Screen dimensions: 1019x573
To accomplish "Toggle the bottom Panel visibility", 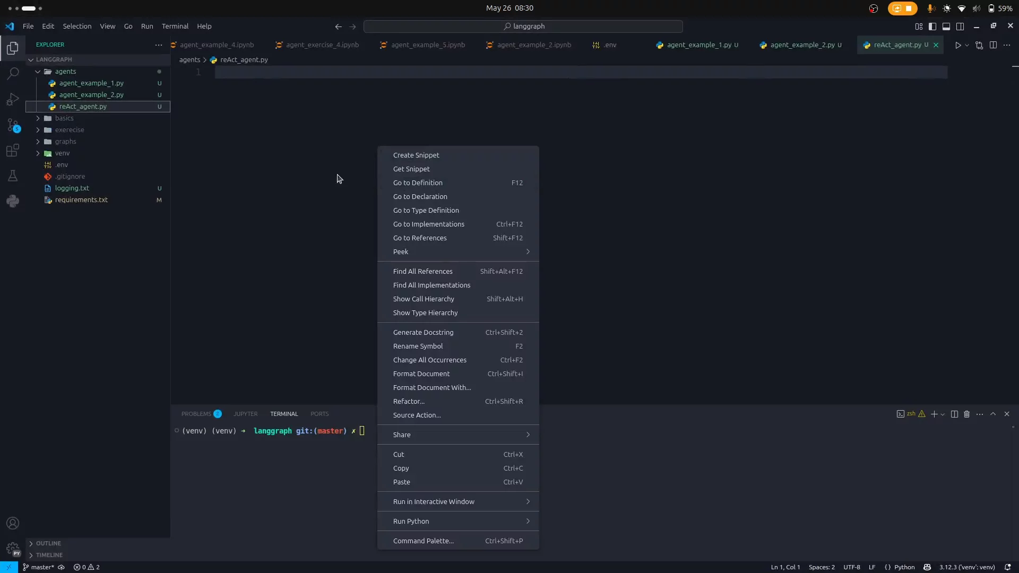I will click(x=946, y=27).
